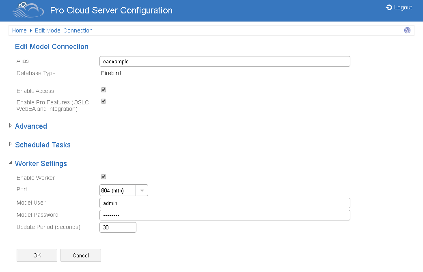Viewport: 423px width, 272px height.
Task: Toggle the Enable Access checkbox
Action: coord(104,90)
